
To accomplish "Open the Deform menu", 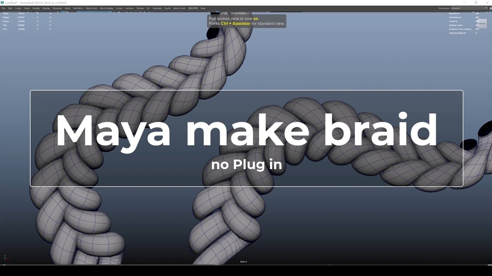I will [140, 8].
